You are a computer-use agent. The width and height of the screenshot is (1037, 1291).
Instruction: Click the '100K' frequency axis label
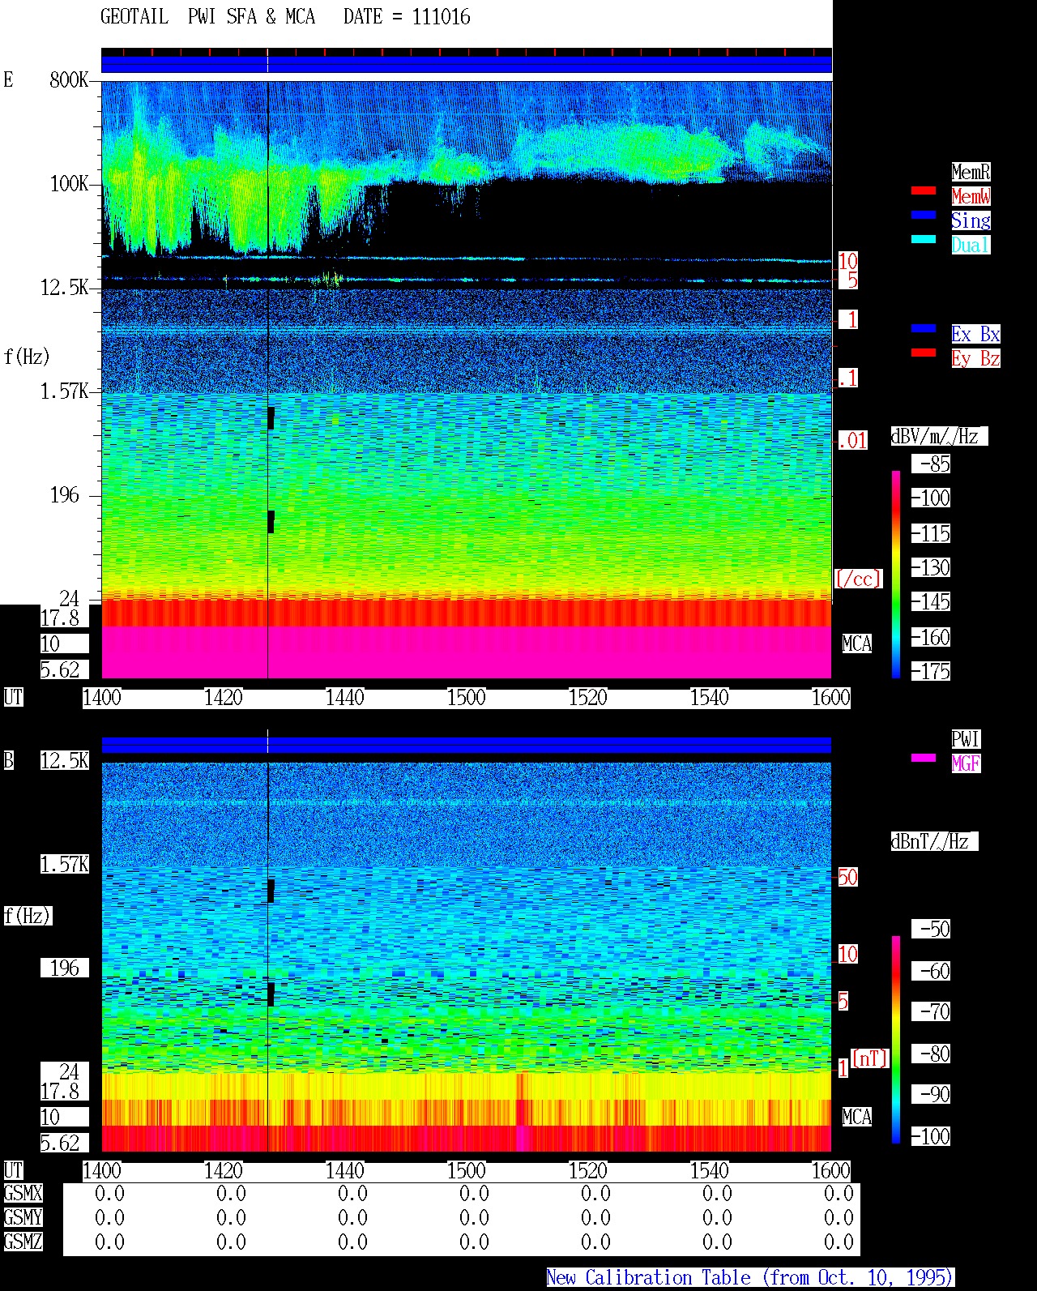[69, 184]
